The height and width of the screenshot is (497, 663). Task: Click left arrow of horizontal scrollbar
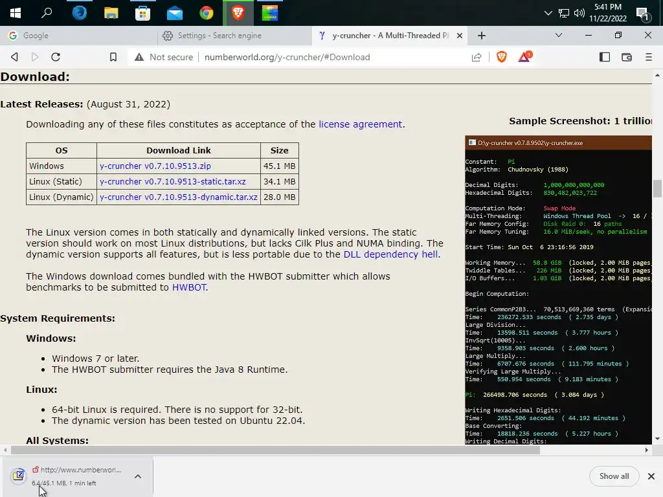tap(5, 450)
